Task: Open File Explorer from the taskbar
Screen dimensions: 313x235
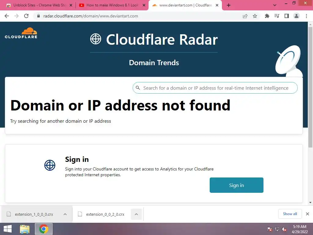Action: point(25,229)
